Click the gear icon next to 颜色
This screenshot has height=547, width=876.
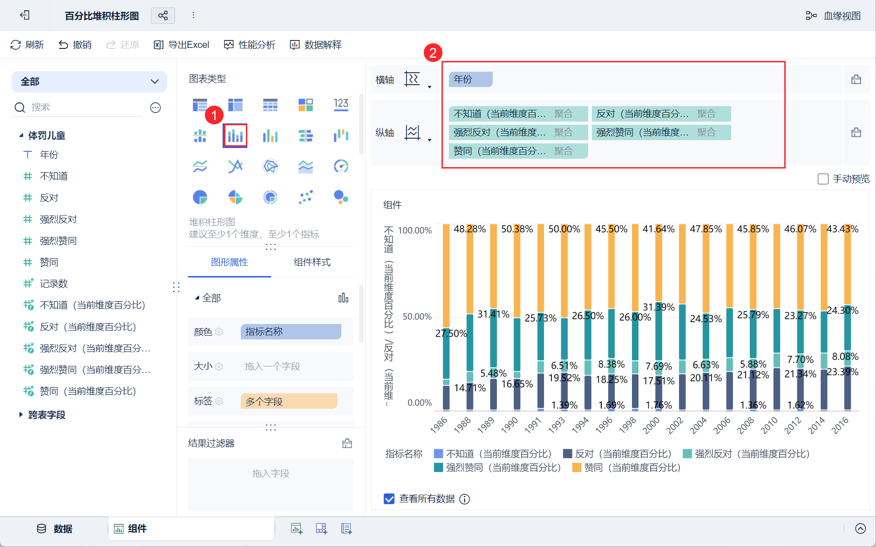219,331
